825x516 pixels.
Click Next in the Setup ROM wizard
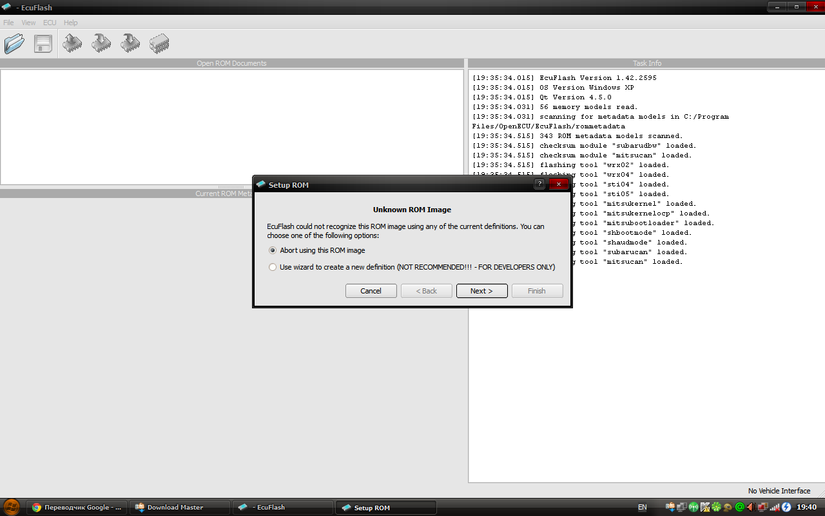[x=481, y=291]
